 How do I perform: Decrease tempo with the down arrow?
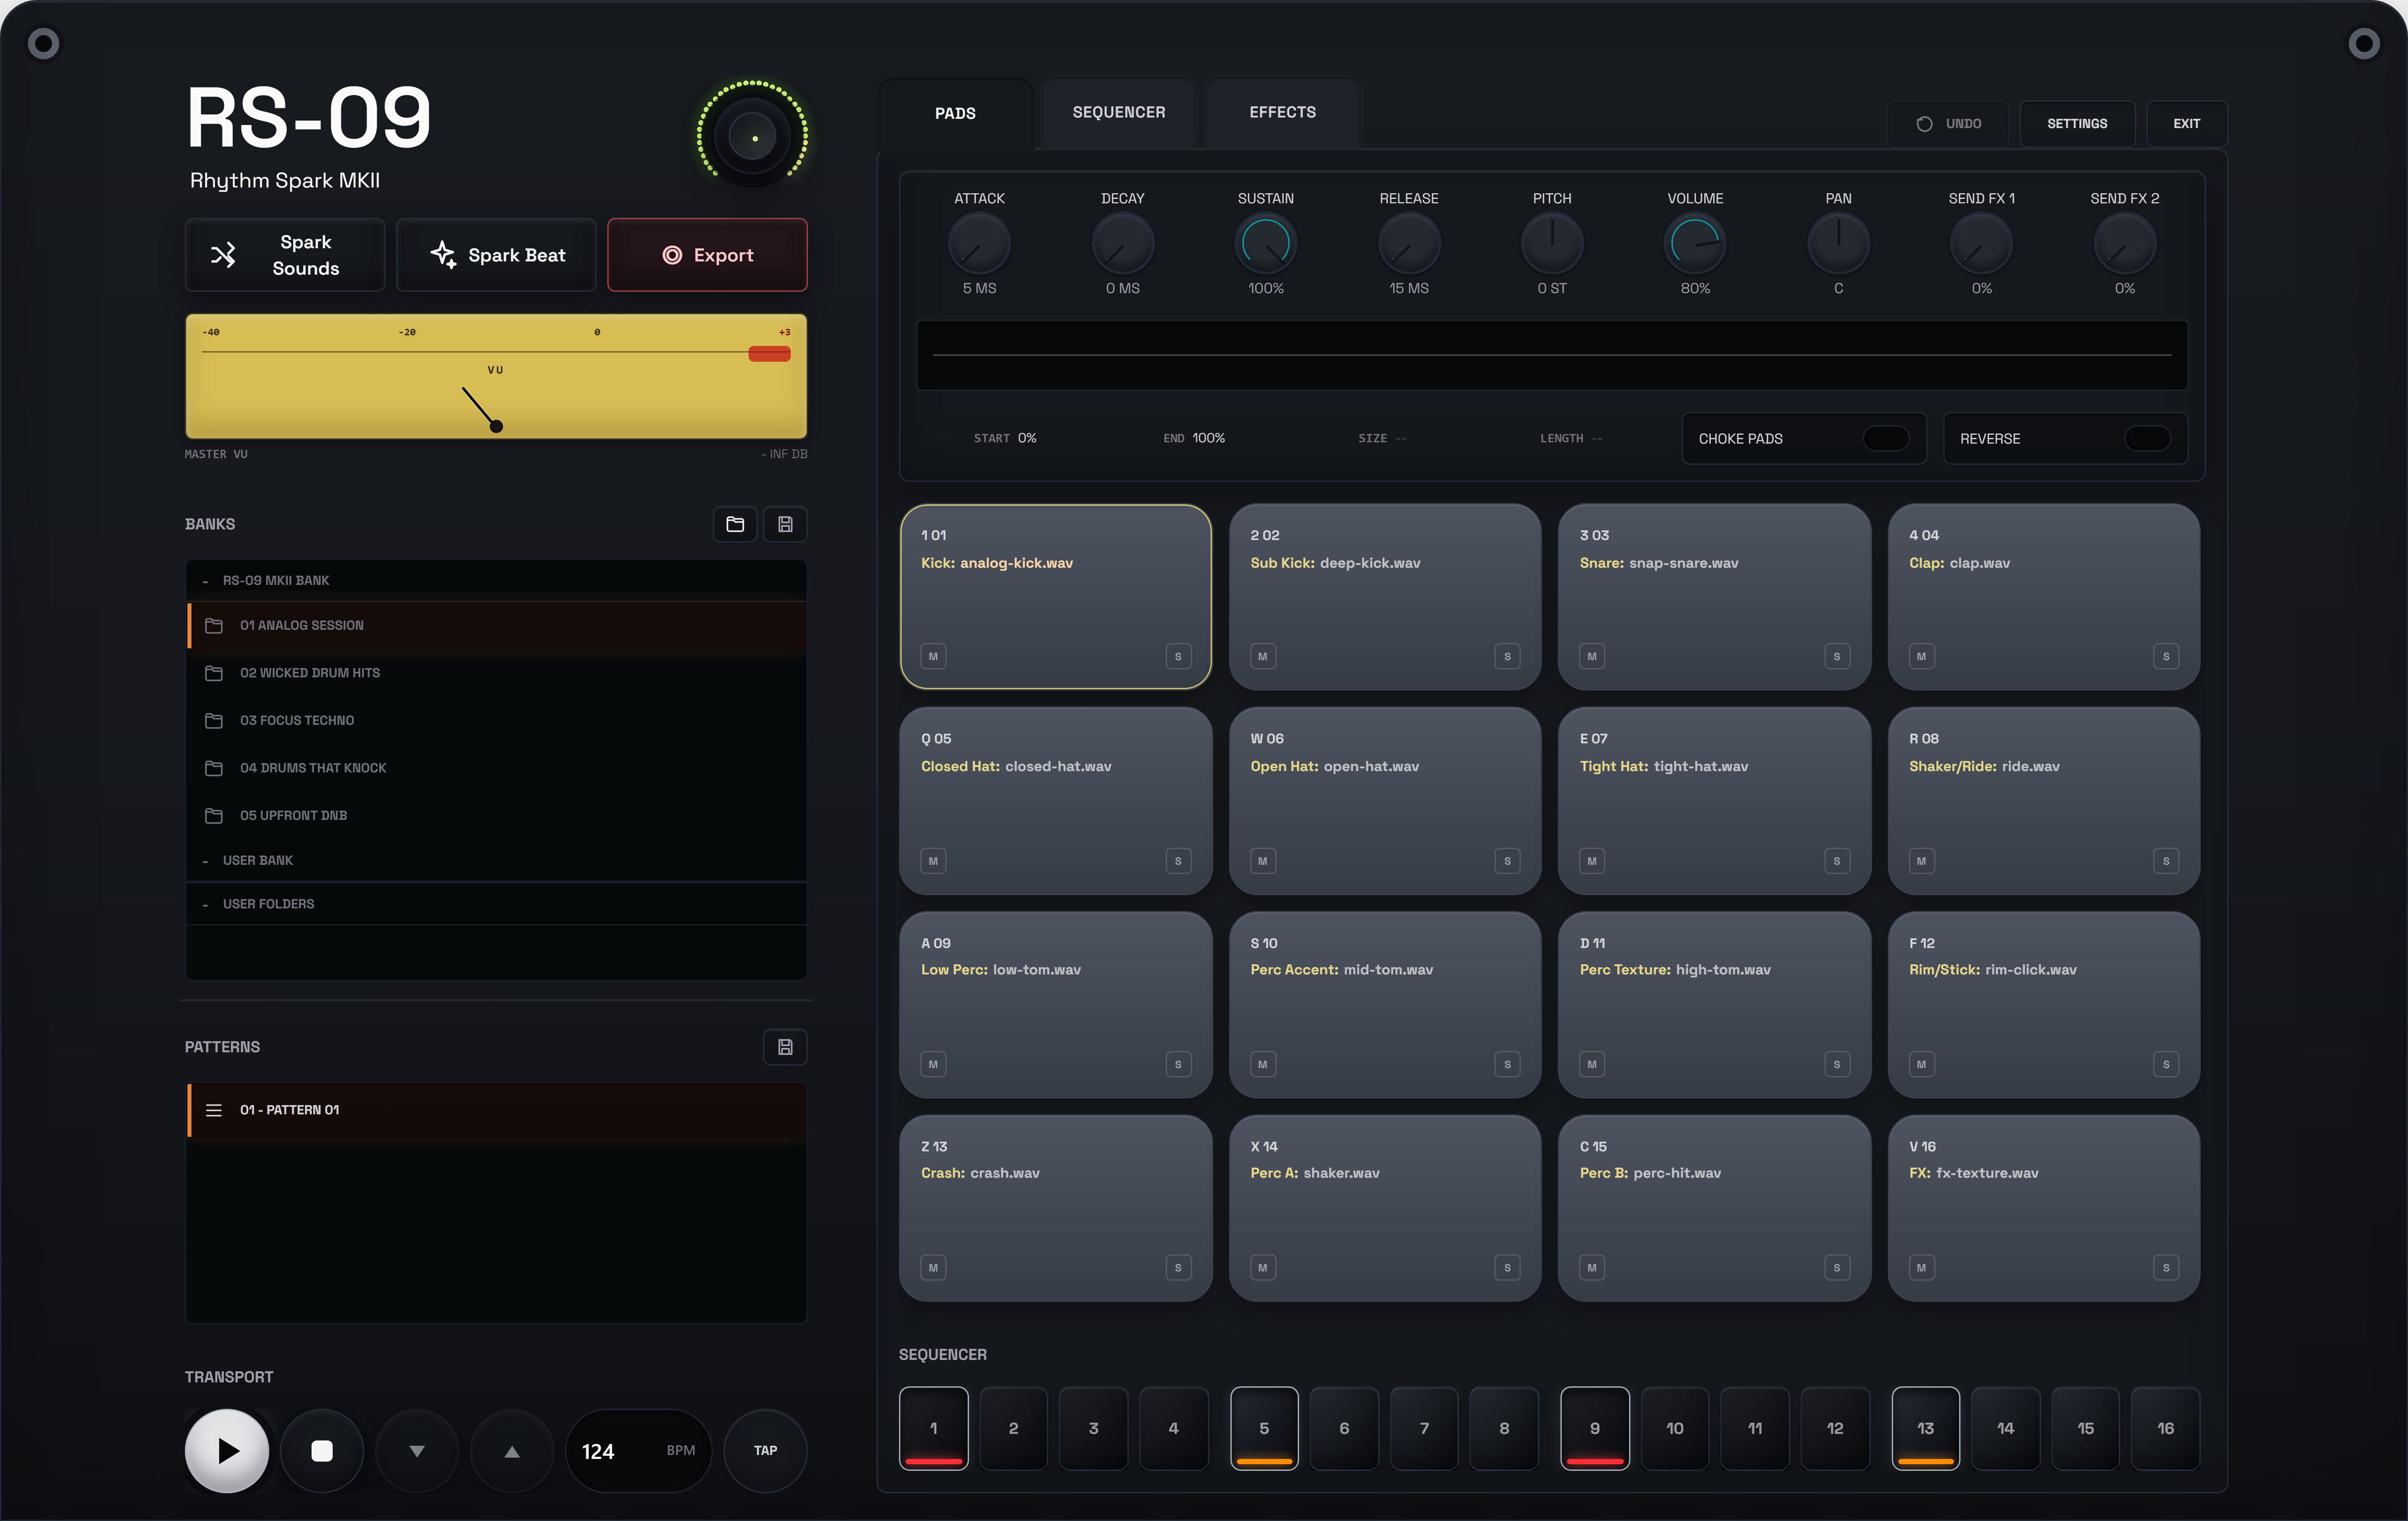tap(417, 1450)
